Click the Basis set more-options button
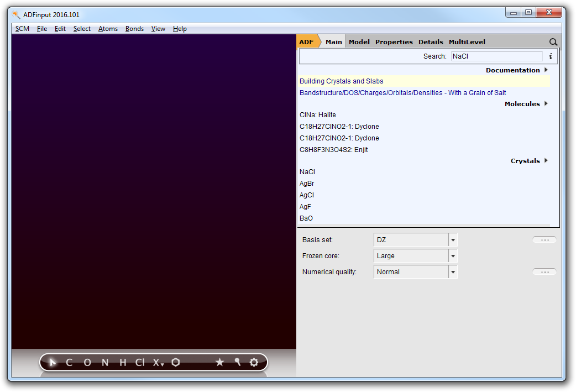The height and width of the screenshot is (392, 576). (544, 240)
